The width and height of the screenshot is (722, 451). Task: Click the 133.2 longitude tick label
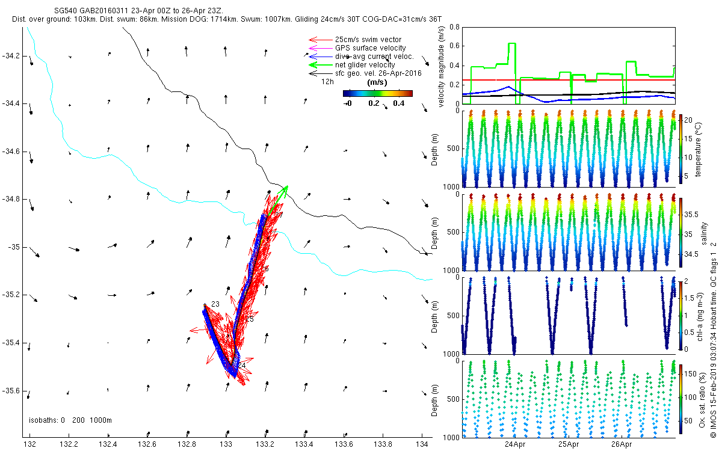pos(265,445)
